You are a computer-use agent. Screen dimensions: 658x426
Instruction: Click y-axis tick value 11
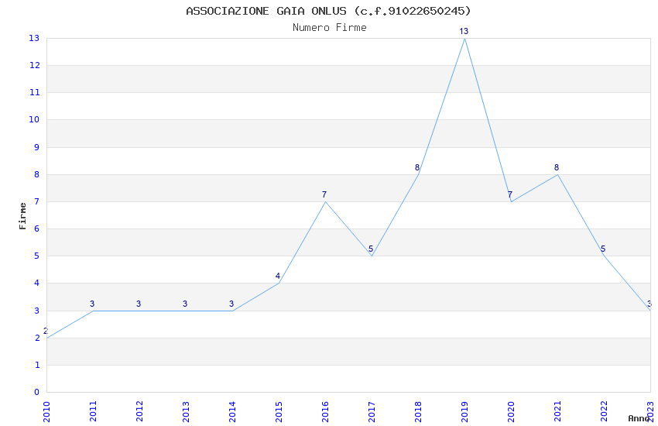click(34, 93)
